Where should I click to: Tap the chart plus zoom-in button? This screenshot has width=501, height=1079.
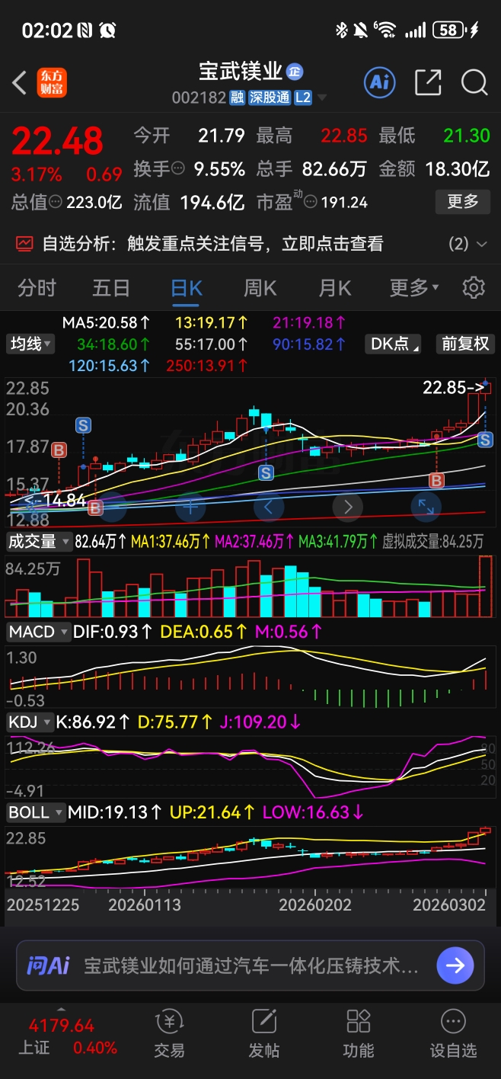coord(190,506)
